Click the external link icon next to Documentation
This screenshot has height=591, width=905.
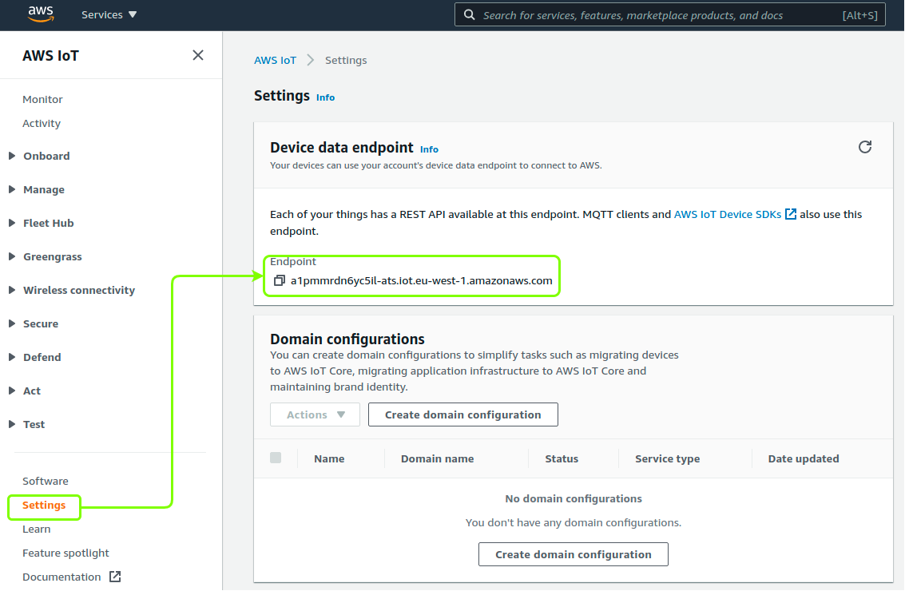click(x=115, y=577)
